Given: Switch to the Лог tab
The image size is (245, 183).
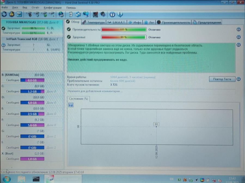Looking at the screenshot, I should tap(149, 22).
